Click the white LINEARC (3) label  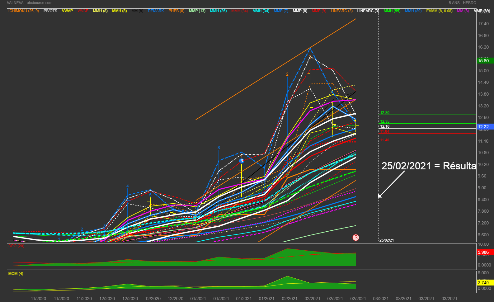coord(368,11)
